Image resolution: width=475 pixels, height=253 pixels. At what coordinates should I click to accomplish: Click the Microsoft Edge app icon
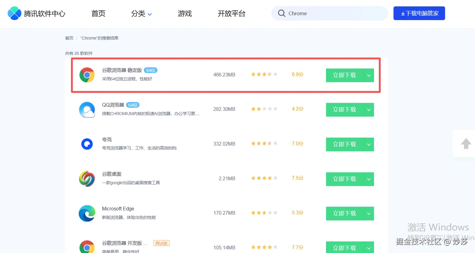(x=87, y=213)
